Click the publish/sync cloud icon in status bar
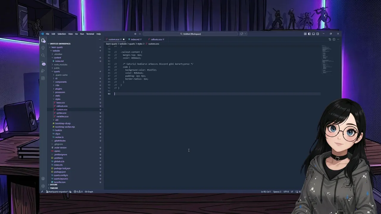The image size is (381, 214). point(70,192)
